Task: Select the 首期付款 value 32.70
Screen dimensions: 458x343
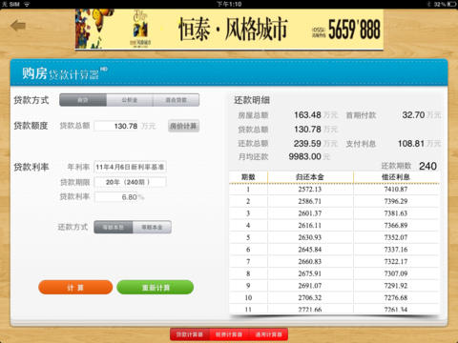Action: coord(413,115)
